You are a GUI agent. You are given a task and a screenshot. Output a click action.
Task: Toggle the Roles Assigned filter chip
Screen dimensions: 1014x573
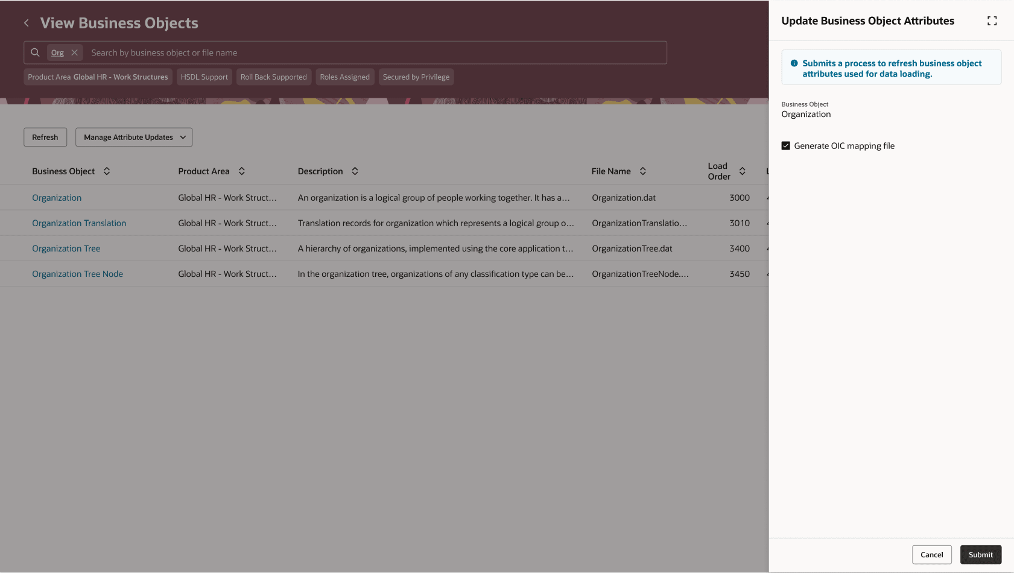(x=345, y=77)
